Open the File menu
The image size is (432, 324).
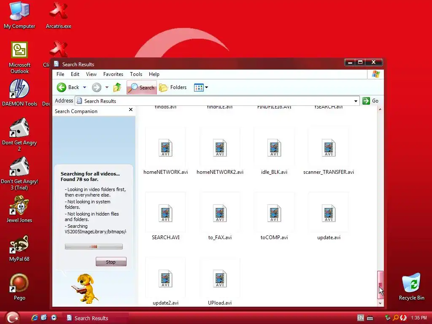pos(60,74)
